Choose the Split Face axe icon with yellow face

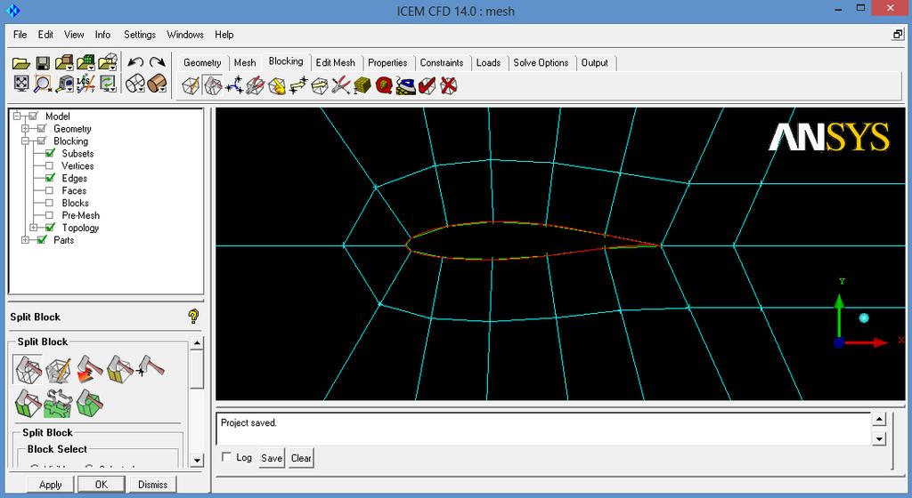(x=120, y=370)
